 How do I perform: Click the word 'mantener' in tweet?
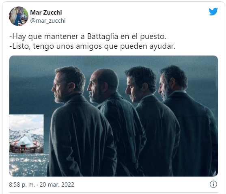(x=61, y=36)
